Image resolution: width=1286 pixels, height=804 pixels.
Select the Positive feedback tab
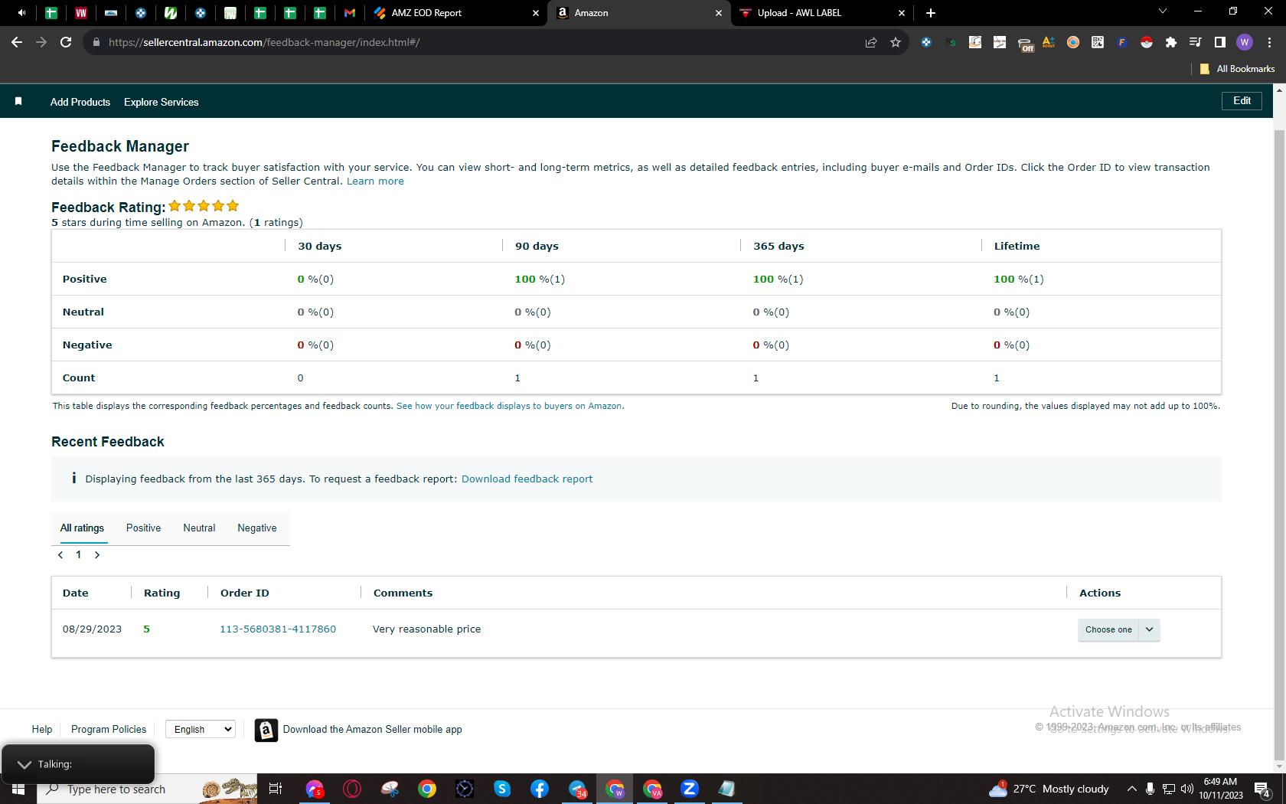point(143,528)
